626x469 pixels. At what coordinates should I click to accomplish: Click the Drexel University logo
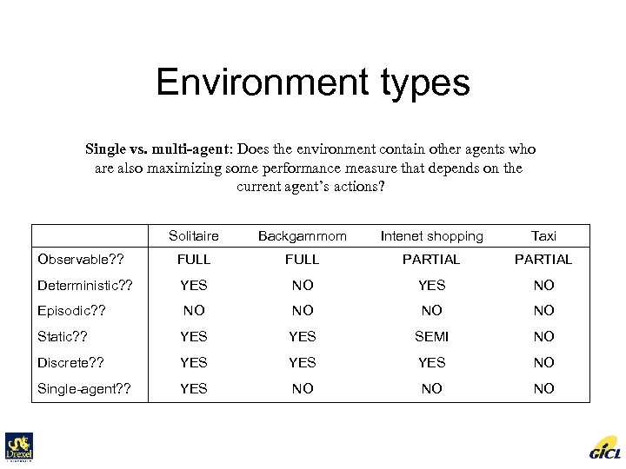(x=18, y=446)
